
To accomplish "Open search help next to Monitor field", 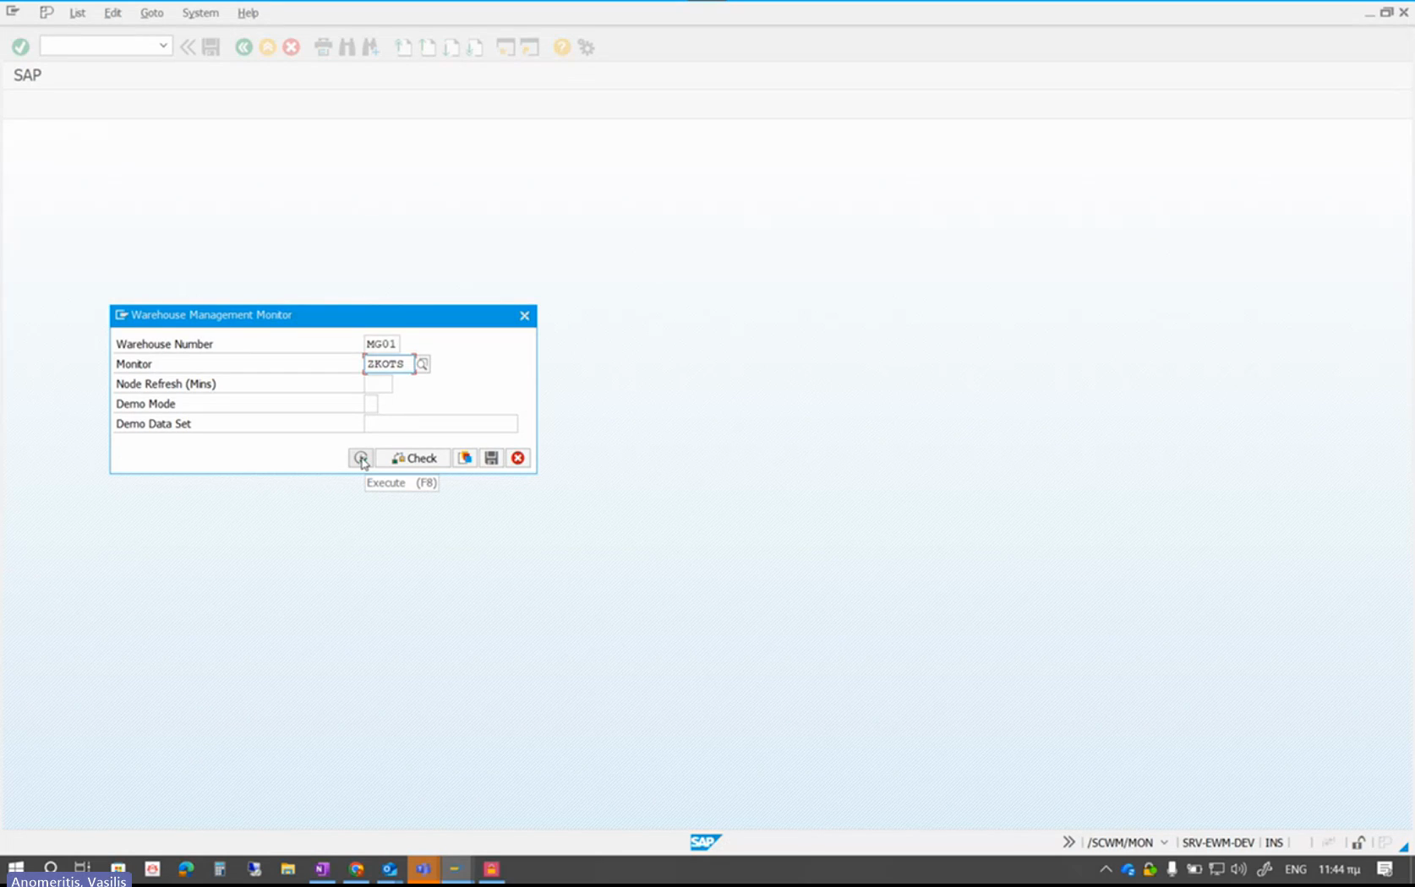I will [x=423, y=364].
